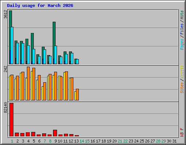
Task: Click day label 4 on the x-axis
Action: [28, 141]
